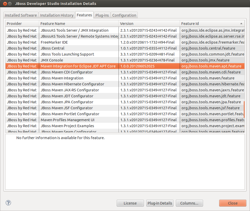Switch to the Installed Software tab

click(x=21, y=15)
